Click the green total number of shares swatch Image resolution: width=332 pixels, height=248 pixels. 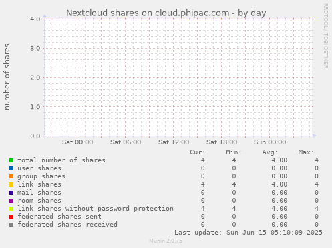point(11,160)
